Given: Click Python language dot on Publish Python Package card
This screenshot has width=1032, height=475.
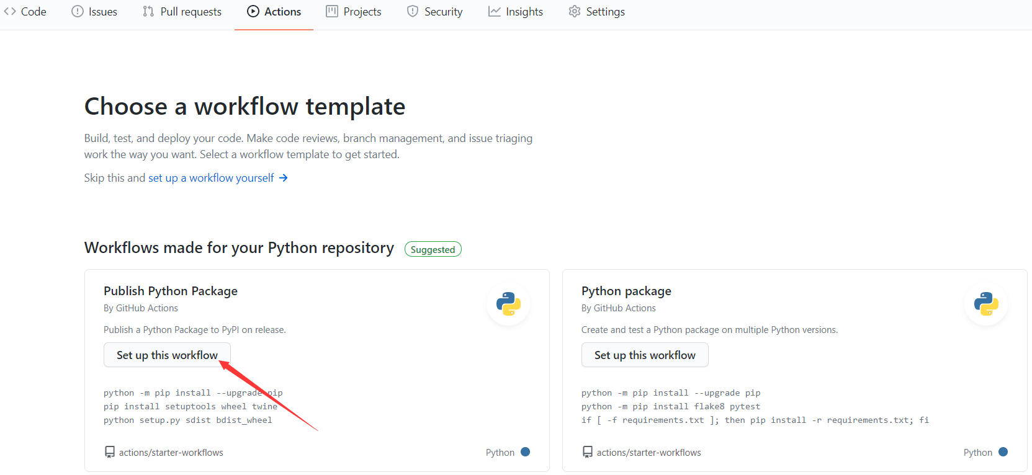Looking at the screenshot, I should click(526, 452).
